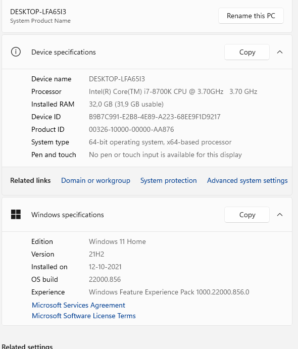Select the installed date 12-10-2021

(105, 267)
